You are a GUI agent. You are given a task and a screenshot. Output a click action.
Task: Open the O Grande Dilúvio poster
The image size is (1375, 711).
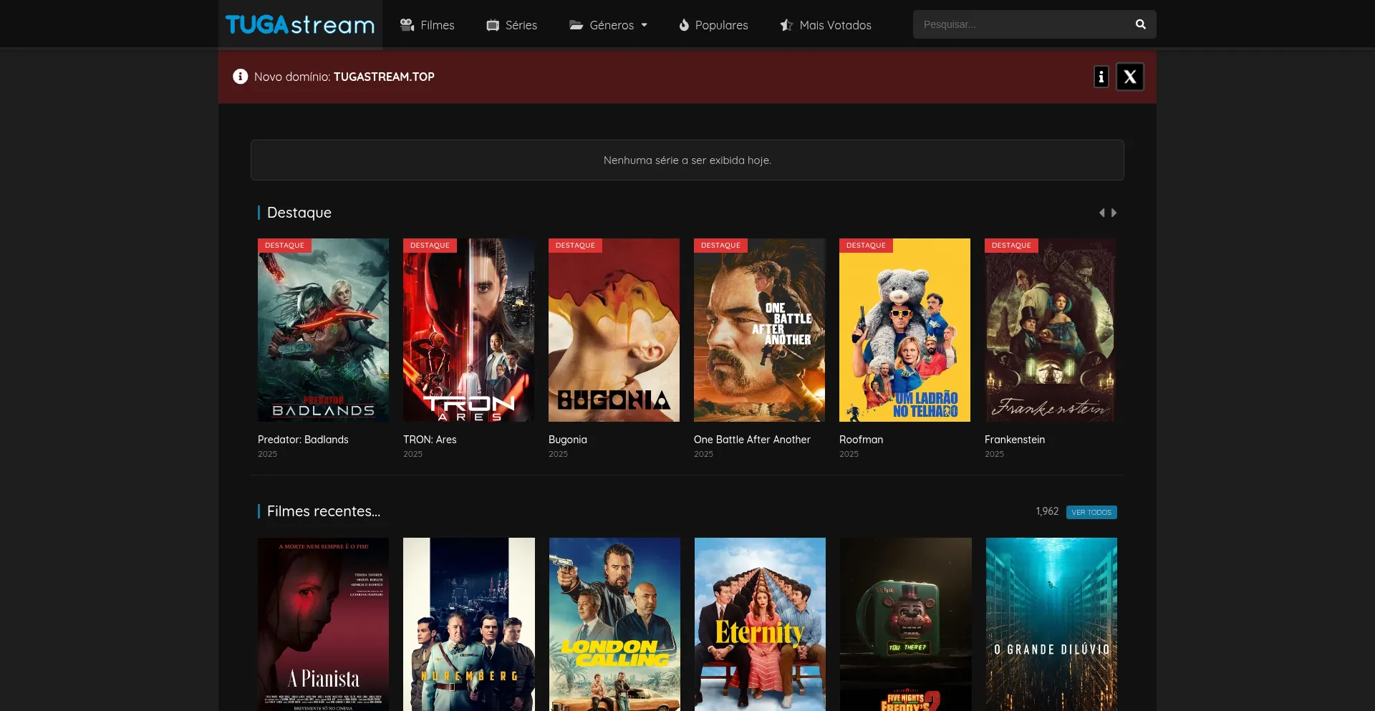[x=1050, y=624]
